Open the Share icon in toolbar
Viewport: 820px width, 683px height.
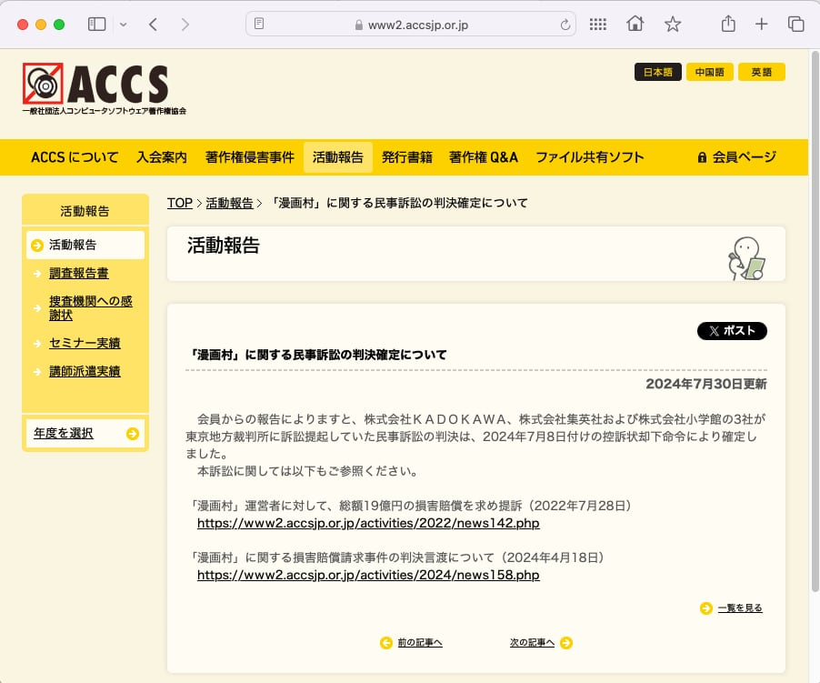point(727,25)
